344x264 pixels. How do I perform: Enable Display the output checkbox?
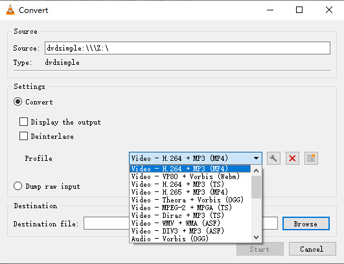23,122
